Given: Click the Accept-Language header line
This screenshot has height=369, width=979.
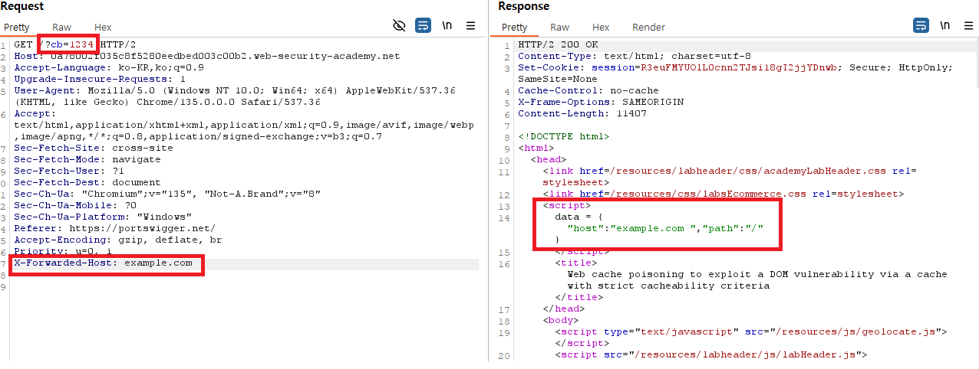Looking at the screenshot, I should click(x=109, y=67).
